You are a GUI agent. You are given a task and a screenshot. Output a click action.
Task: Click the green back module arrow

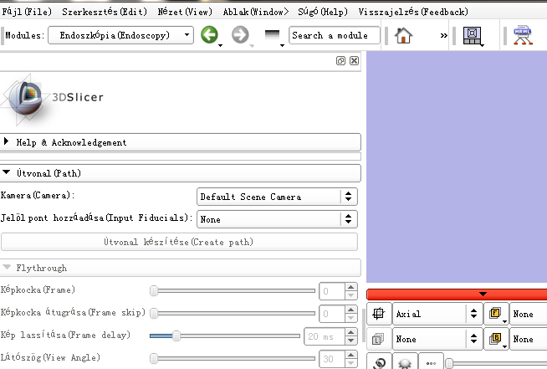click(x=209, y=36)
